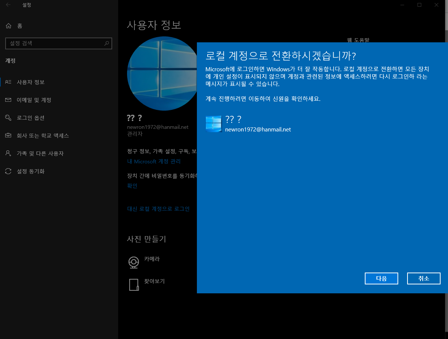Minimize the Settings window

[402, 5]
